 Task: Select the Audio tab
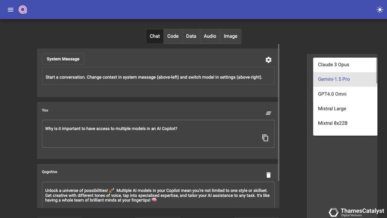(x=210, y=36)
